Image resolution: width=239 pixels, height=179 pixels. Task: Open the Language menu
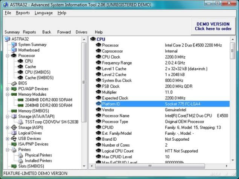[44, 13]
